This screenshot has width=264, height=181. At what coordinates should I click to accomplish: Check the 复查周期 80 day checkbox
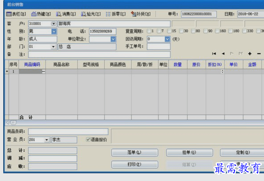[x=193, y=31]
